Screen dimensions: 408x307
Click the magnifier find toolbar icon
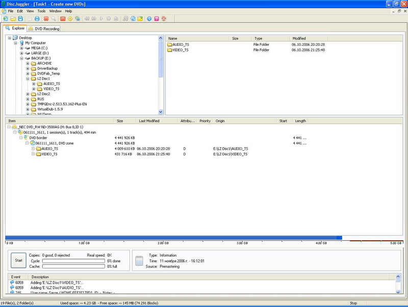54,19
